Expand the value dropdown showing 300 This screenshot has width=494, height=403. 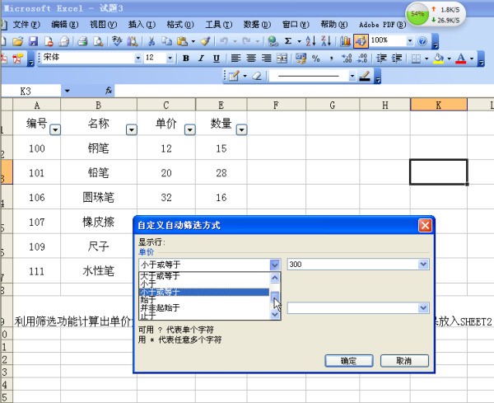pos(424,265)
